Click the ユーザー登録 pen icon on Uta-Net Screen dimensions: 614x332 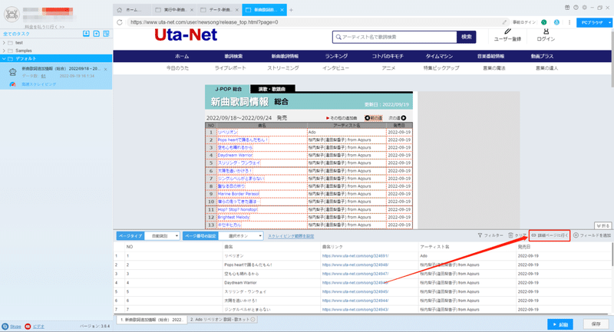(507, 31)
